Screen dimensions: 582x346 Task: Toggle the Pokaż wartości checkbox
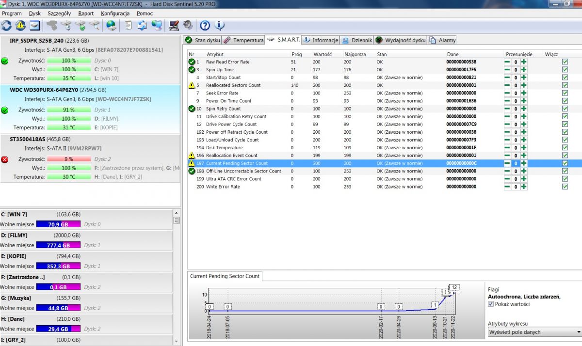(x=491, y=304)
